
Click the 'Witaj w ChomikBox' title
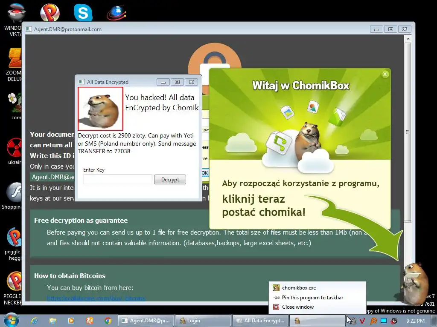[301, 85]
